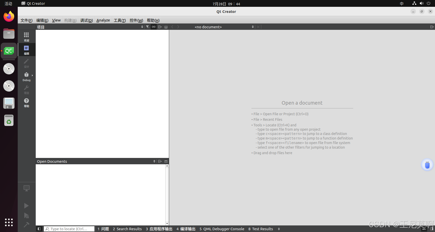Open the View menu
435x232 pixels.
click(56, 20)
